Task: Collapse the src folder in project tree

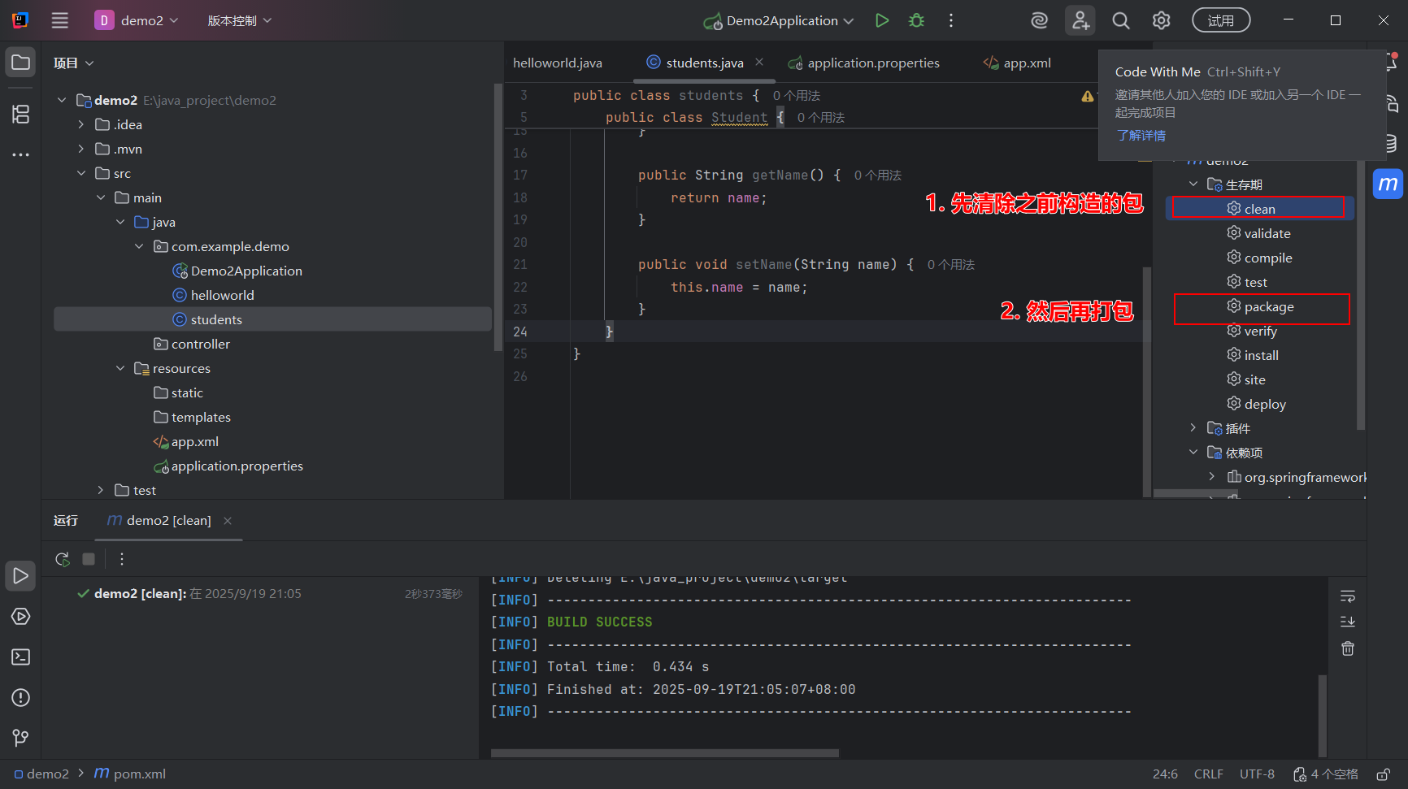Action: click(81, 173)
